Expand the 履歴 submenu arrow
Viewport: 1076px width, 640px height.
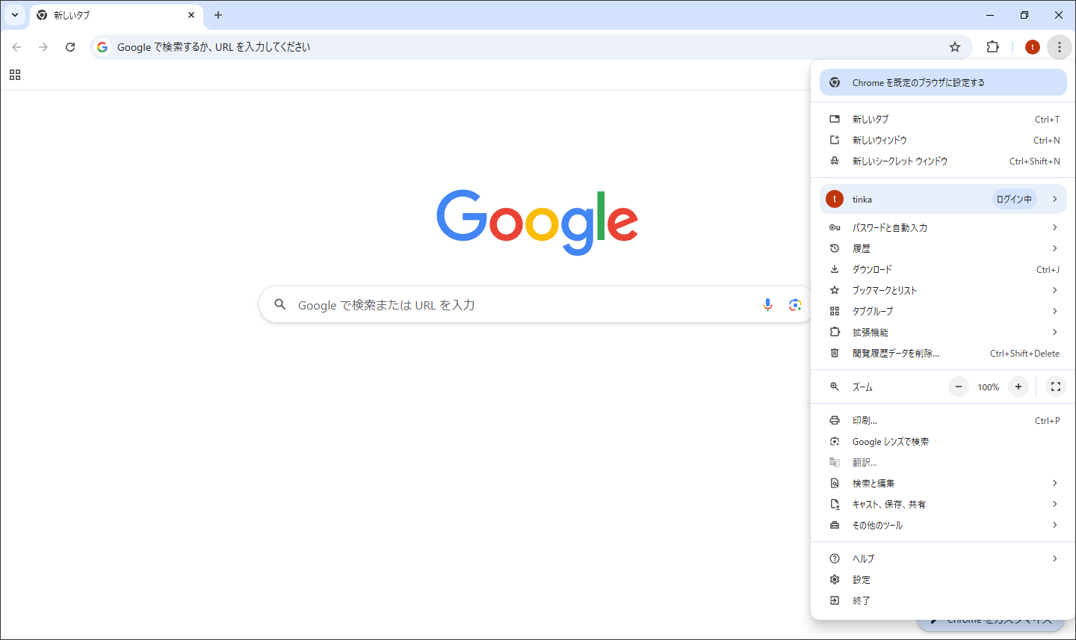[x=1054, y=248]
